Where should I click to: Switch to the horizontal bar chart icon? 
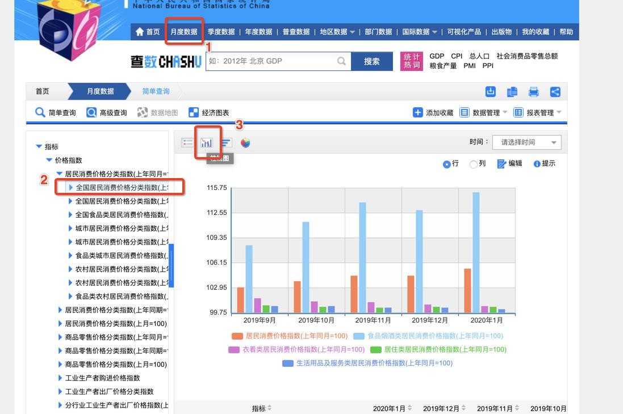pyautogui.click(x=226, y=143)
